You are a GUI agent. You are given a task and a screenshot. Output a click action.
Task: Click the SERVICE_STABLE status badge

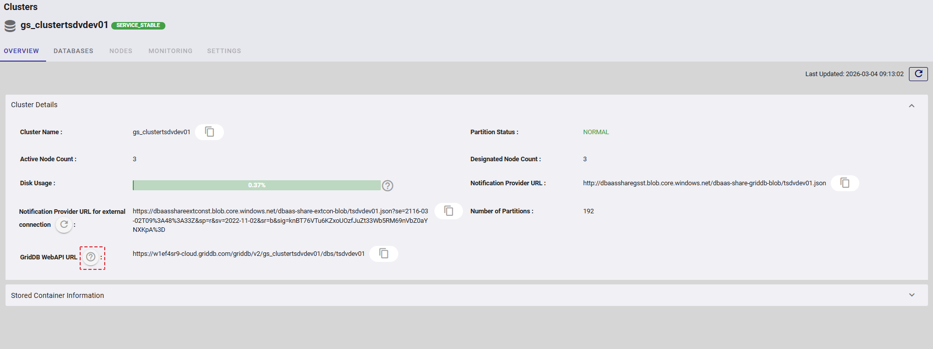point(138,26)
